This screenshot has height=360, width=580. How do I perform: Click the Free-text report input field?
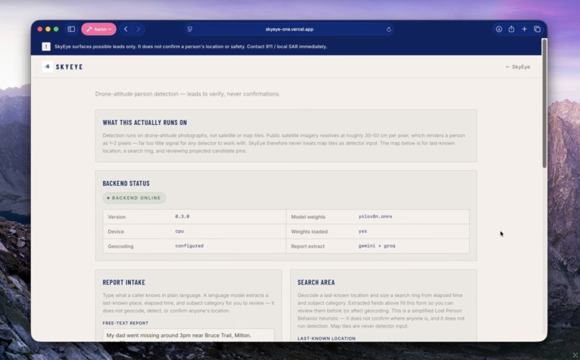pos(189,335)
